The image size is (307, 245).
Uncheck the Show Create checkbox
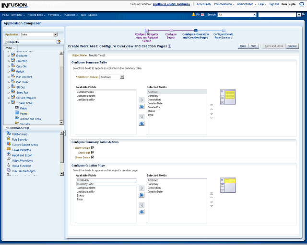[x=93, y=148]
